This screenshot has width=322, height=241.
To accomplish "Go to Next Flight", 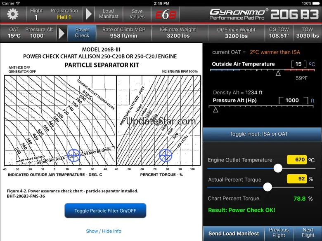I will click(308, 233).
